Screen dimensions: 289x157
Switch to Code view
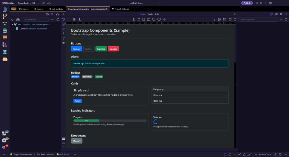pyautogui.click(x=150, y=14)
